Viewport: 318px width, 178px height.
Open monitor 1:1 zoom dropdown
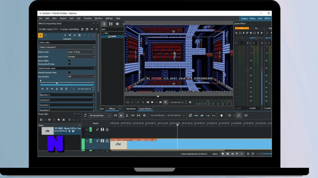click(130, 102)
